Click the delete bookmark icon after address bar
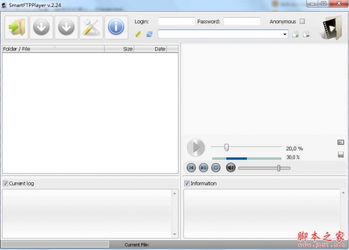The width and height of the screenshot is (349, 250). pos(306,34)
